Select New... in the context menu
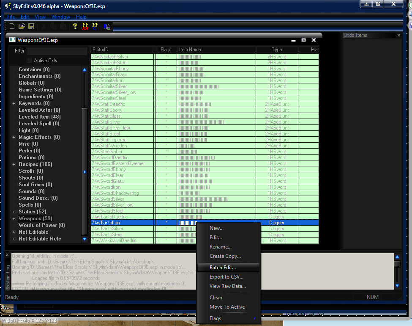This screenshot has height=326, width=412. tap(228, 228)
